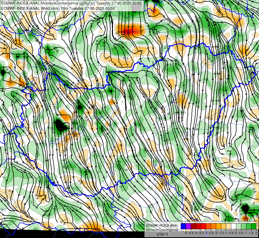
Task: Select the legend swatch between -3 and -2.5
Action: tap(208, 226)
